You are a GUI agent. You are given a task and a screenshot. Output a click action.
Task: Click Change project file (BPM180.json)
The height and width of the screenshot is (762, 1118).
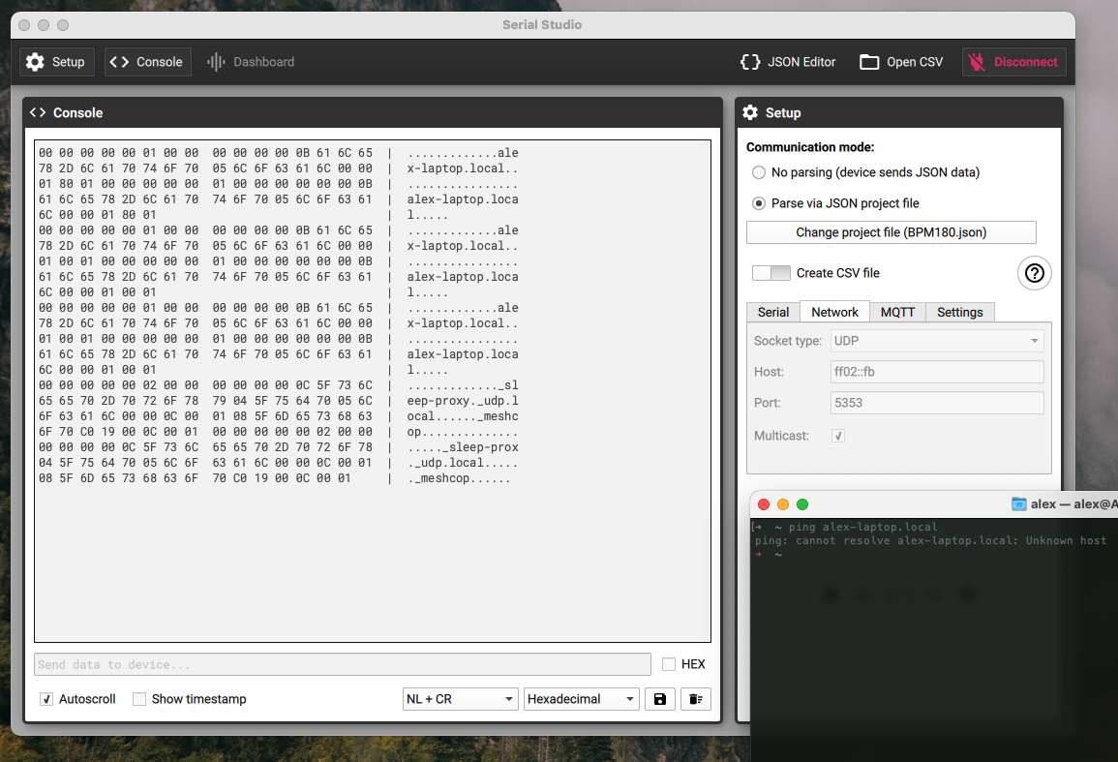pos(891,232)
